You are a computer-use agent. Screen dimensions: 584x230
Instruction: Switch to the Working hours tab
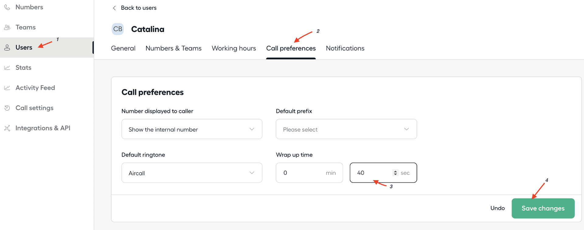pos(234,48)
